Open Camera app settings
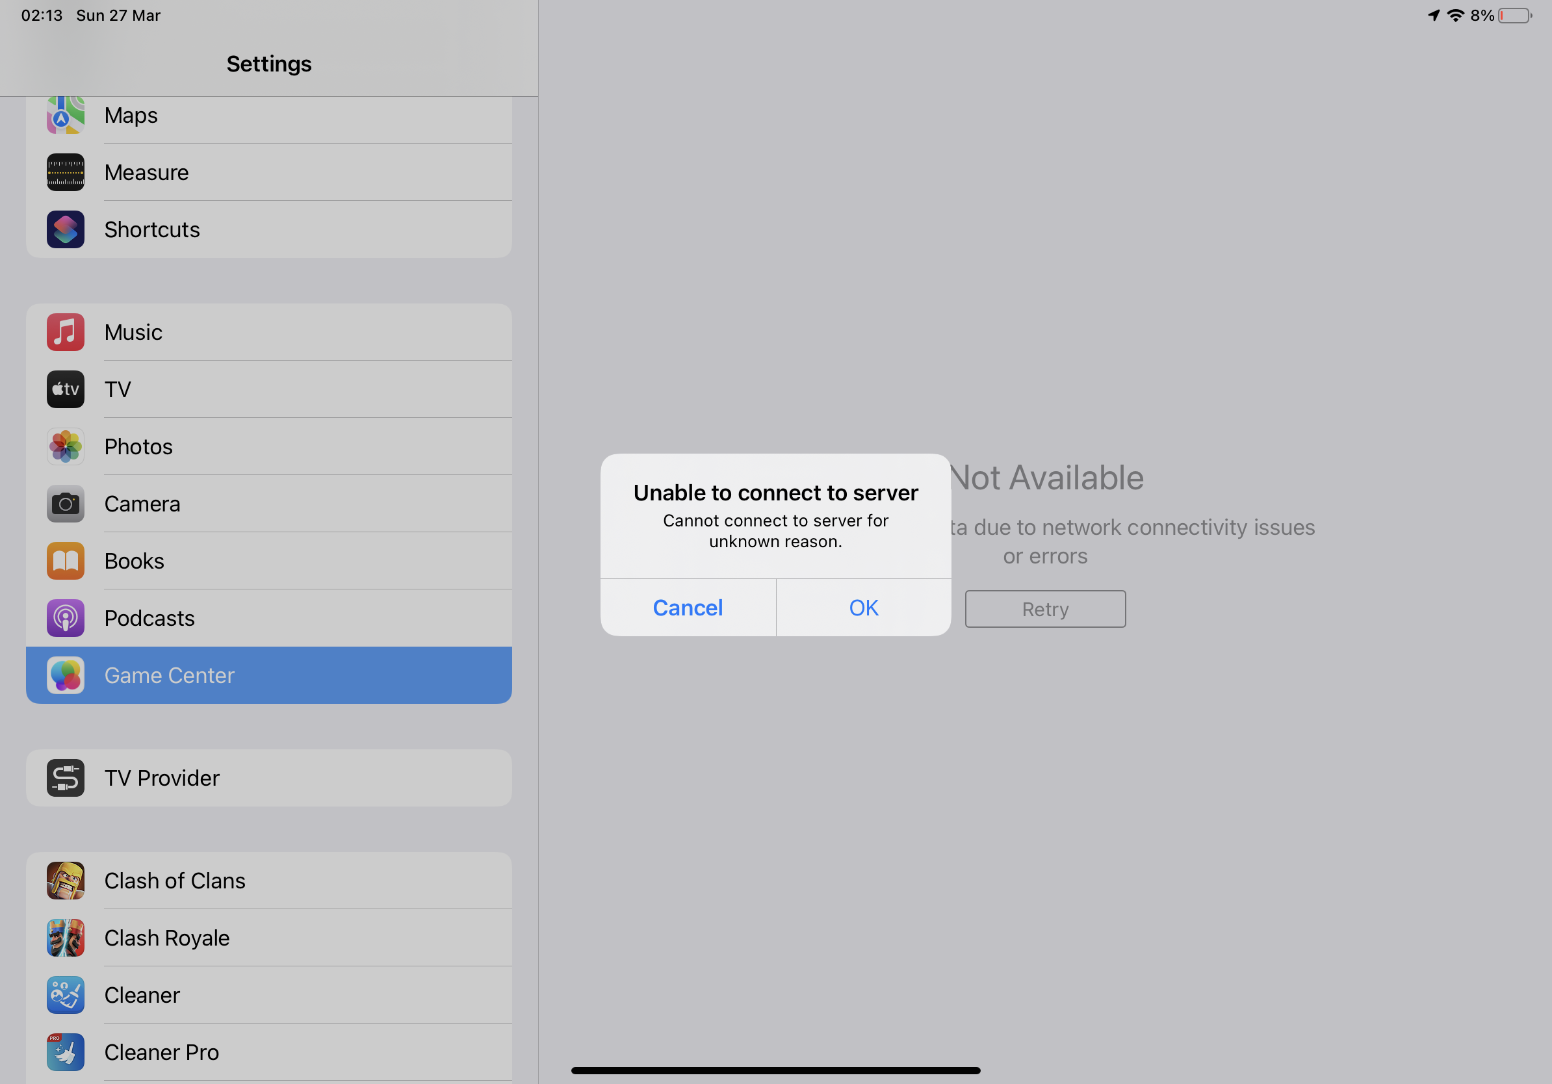1552x1084 pixels. pyautogui.click(x=269, y=504)
